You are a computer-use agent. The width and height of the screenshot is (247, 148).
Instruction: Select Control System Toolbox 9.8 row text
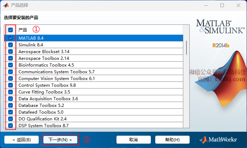pyautogui.click(x=47, y=85)
